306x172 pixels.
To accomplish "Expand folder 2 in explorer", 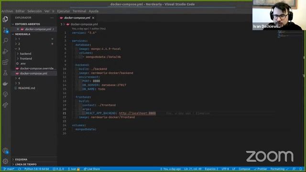I will tap(19, 44).
